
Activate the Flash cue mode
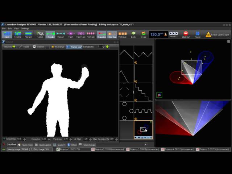coord(71,35)
